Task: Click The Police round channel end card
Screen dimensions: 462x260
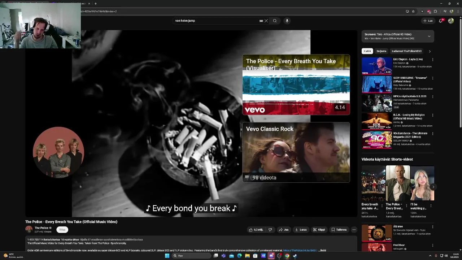Action: pos(58,152)
